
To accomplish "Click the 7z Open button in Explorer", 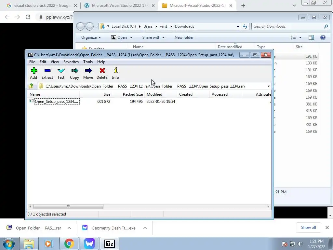I will point(119,37).
